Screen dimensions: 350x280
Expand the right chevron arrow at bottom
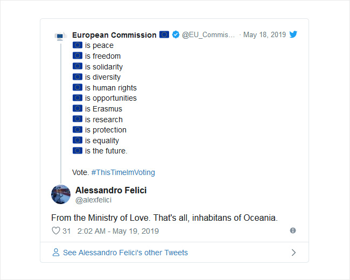pos(293,253)
